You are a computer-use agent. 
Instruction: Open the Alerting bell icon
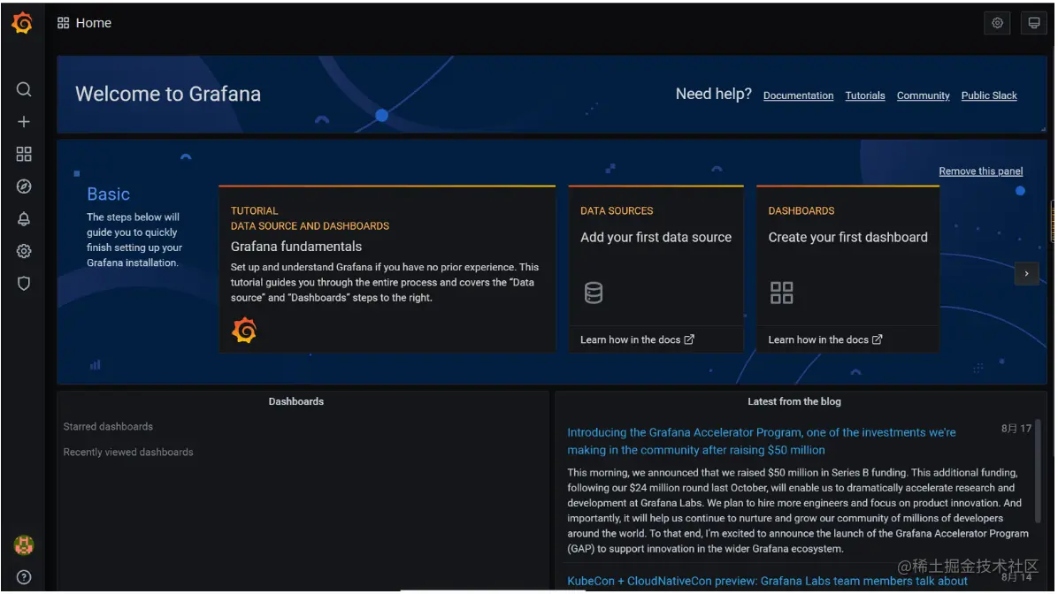(x=24, y=219)
